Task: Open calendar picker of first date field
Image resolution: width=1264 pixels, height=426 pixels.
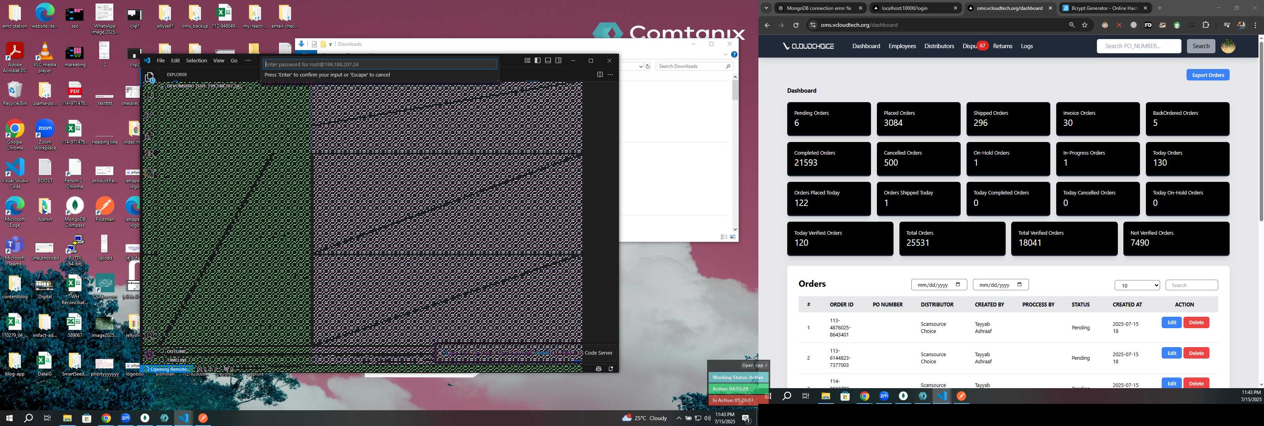Action: point(957,284)
